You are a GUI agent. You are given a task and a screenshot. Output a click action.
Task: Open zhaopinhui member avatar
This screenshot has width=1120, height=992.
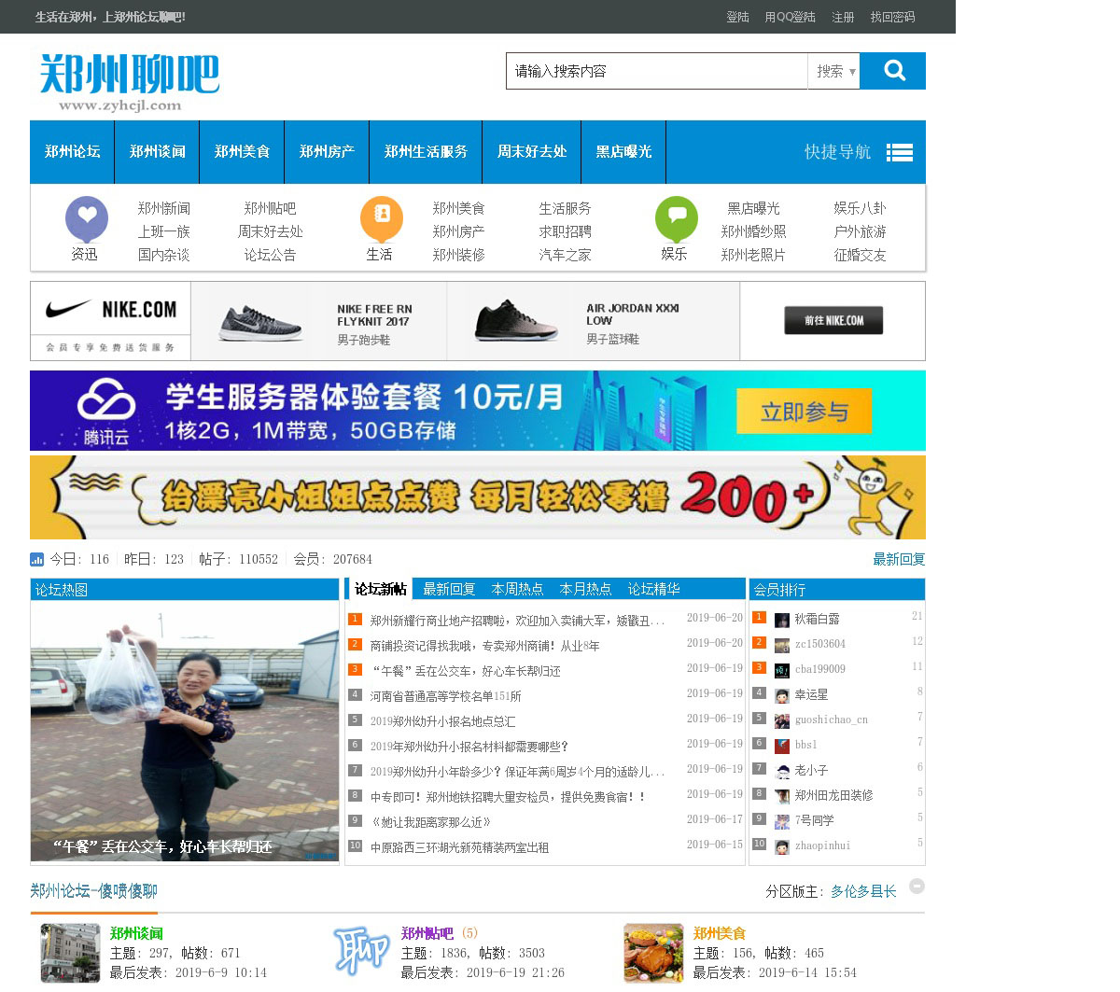[782, 846]
